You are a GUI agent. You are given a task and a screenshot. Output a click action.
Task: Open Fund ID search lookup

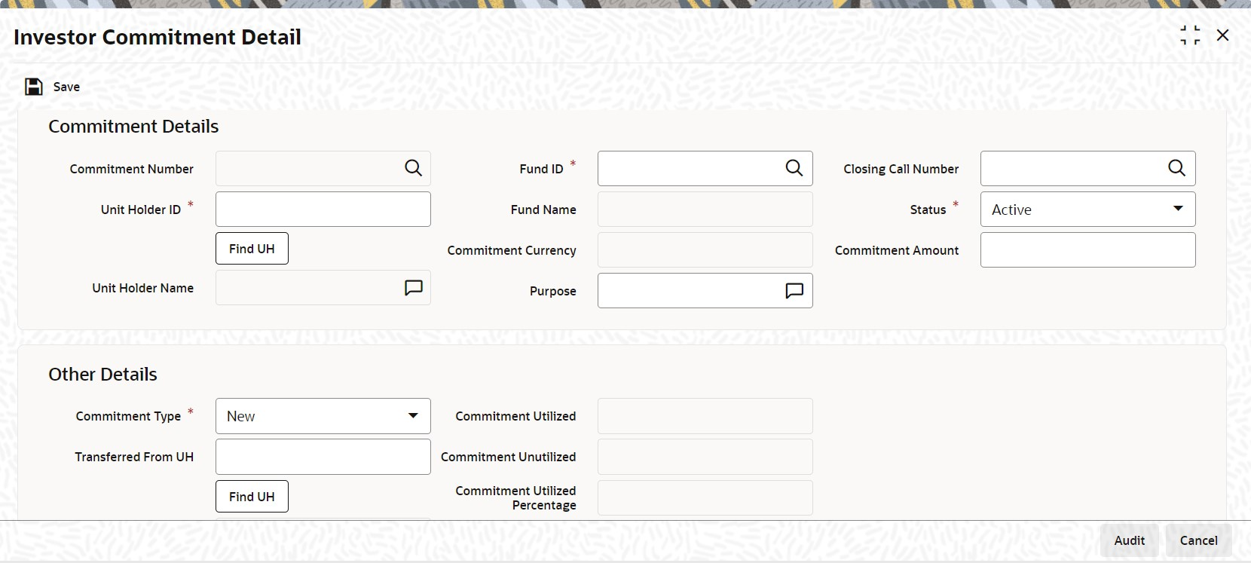coord(794,168)
